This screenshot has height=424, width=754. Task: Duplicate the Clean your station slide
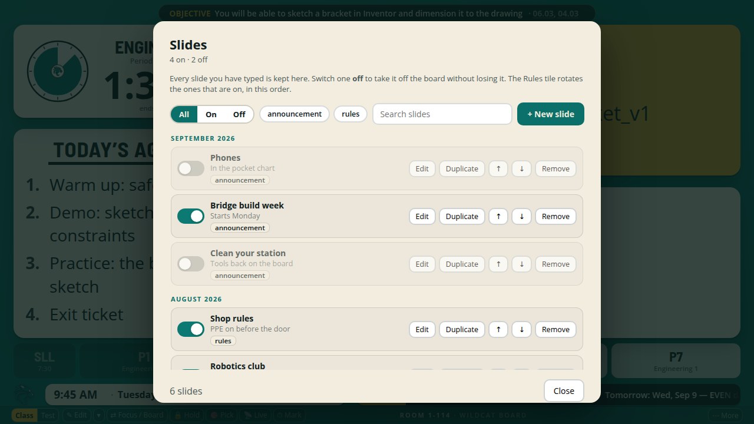tap(462, 264)
